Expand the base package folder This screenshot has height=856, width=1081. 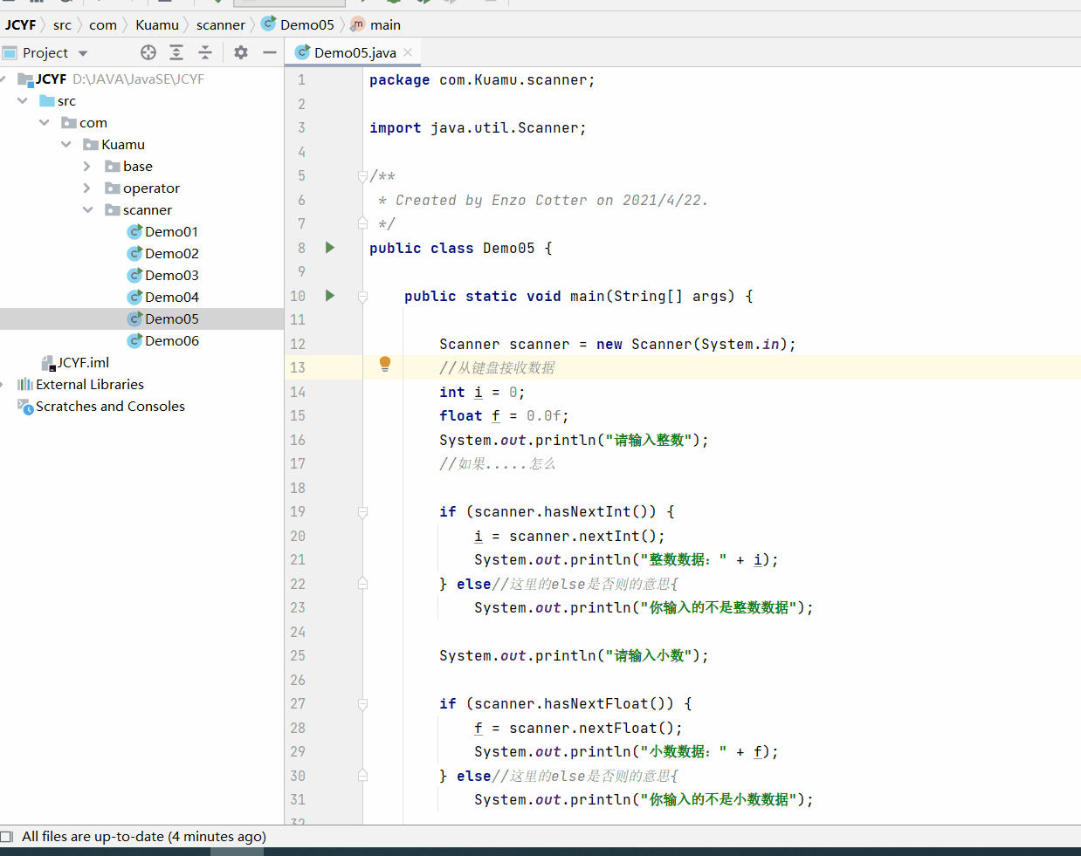(86, 166)
